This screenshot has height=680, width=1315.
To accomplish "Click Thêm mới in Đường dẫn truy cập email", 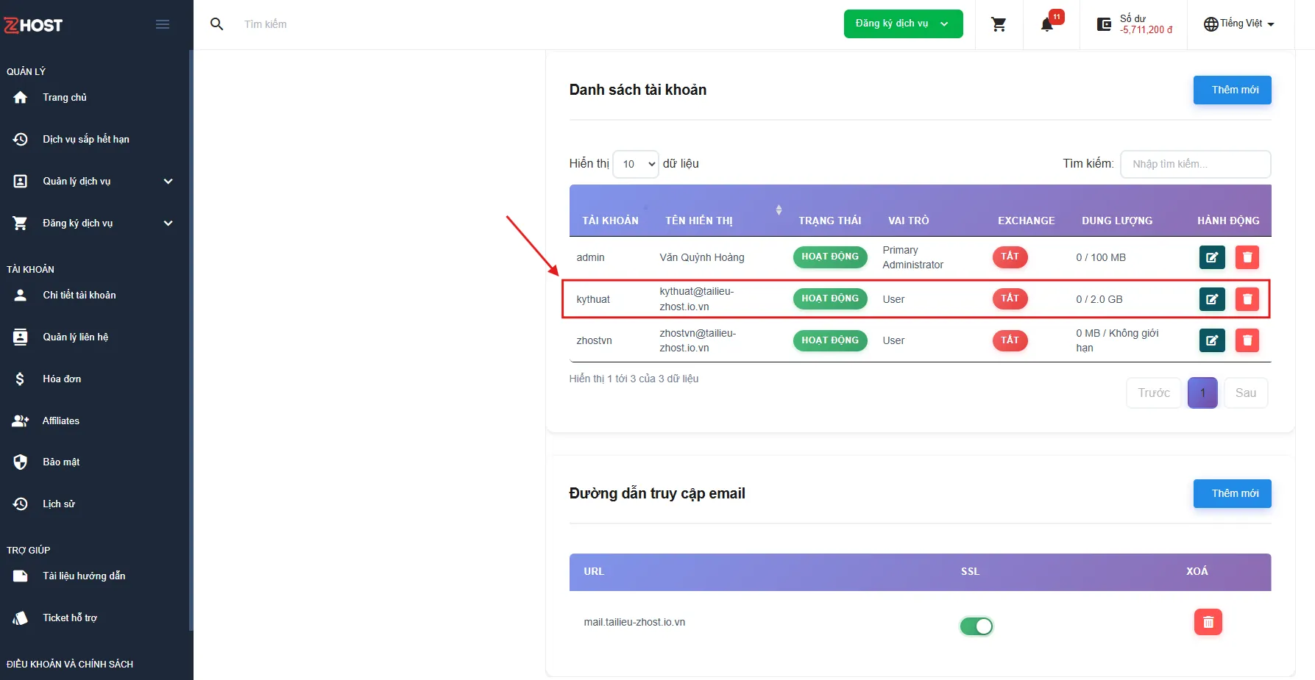I will tap(1233, 493).
